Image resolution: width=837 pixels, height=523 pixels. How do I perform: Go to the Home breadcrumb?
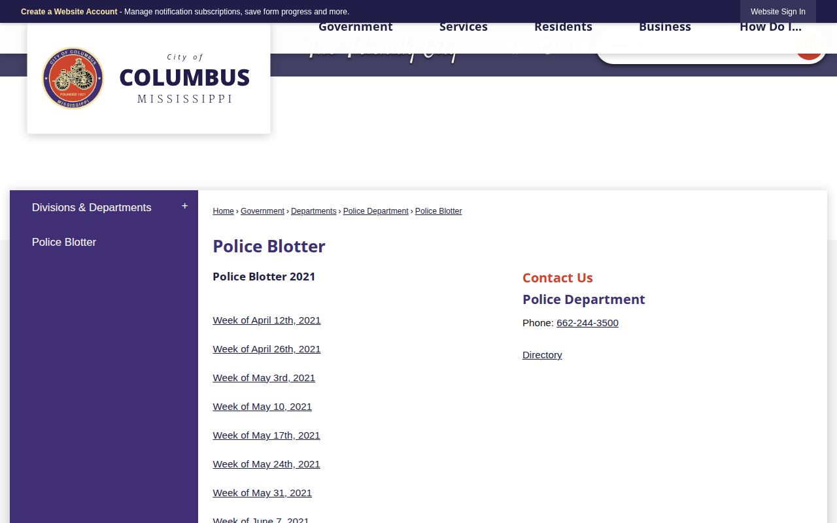pyautogui.click(x=223, y=211)
